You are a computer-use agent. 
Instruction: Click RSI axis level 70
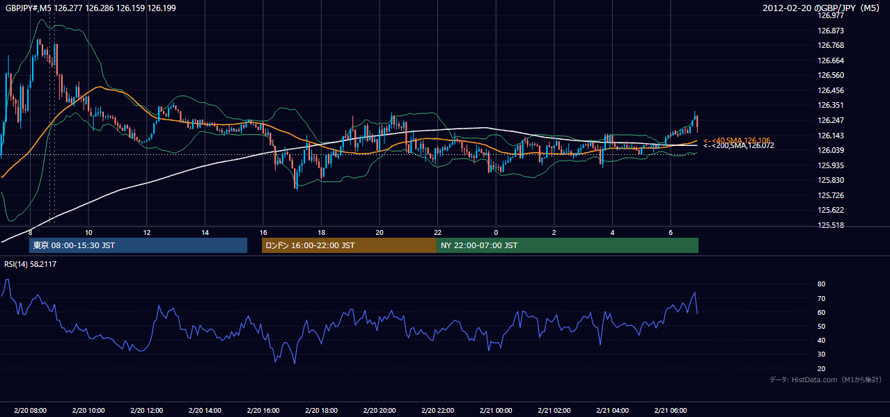[821, 298]
